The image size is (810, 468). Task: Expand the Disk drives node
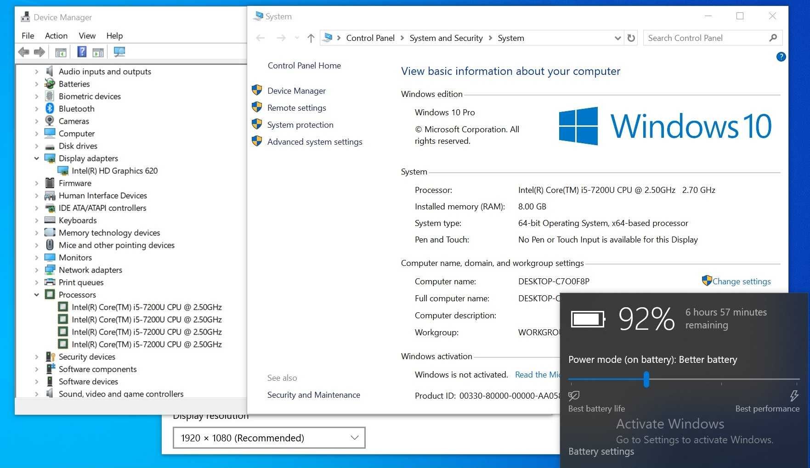(x=36, y=146)
